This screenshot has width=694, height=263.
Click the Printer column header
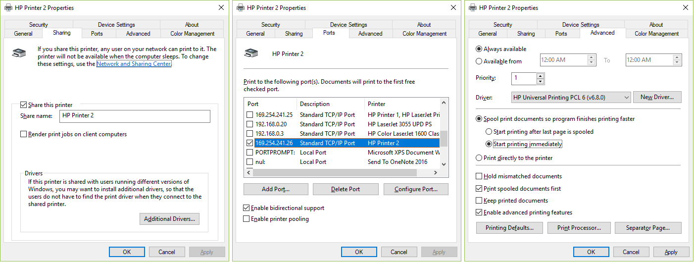(402, 104)
